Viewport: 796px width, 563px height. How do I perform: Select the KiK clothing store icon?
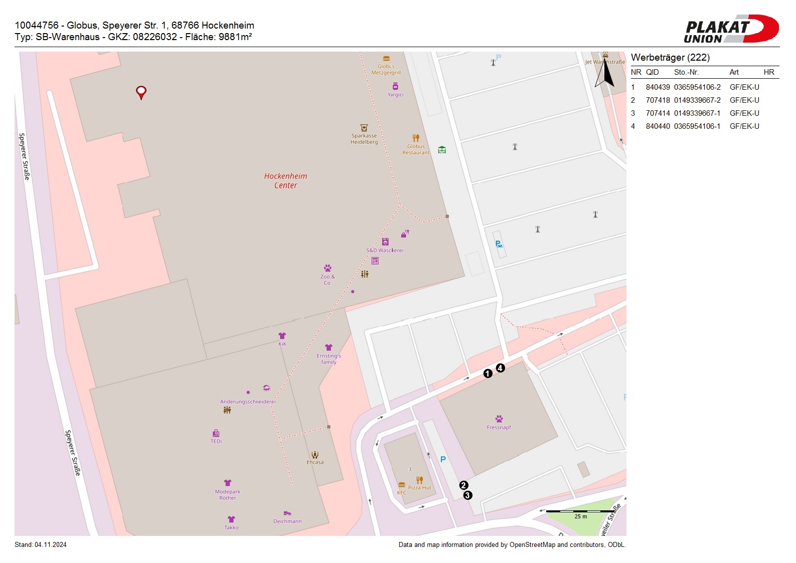point(282,336)
